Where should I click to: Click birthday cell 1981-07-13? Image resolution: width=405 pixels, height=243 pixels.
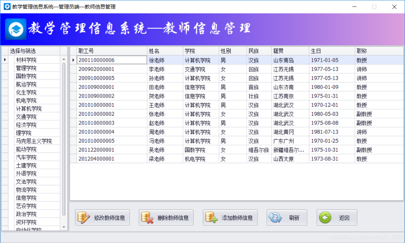pyautogui.click(x=332, y=132)
